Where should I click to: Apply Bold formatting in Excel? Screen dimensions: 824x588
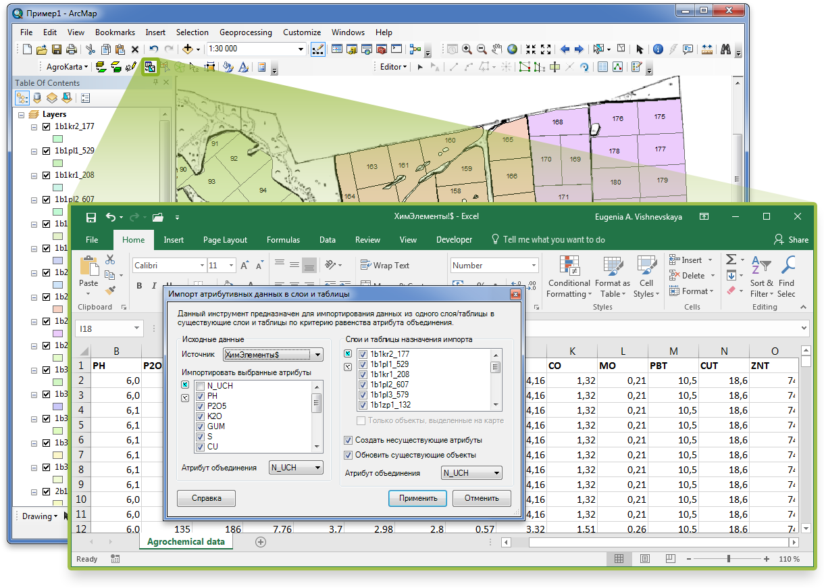click(140, 286)
